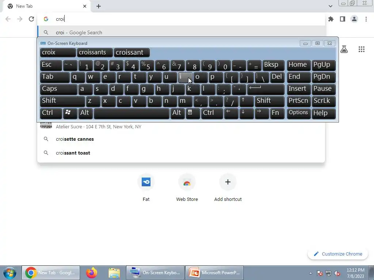The height and width of the screenshot is (280, 374).
Task: Click the letter s key
Action: click(x=101, y=89)
